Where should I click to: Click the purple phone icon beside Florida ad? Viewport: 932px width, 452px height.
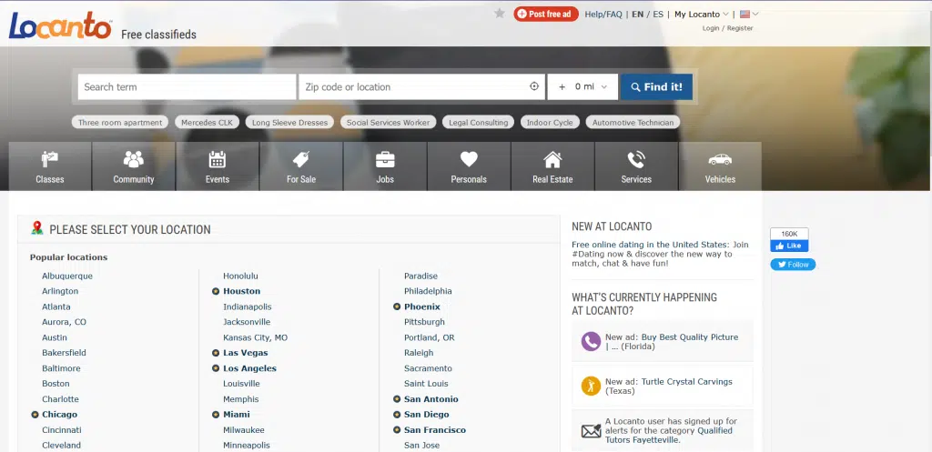591,342
